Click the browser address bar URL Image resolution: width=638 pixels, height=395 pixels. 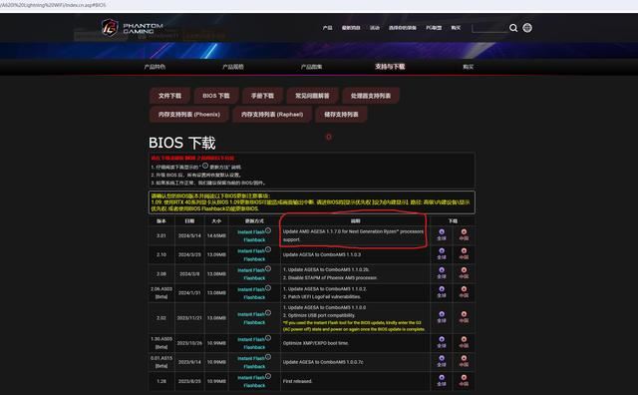53,5
